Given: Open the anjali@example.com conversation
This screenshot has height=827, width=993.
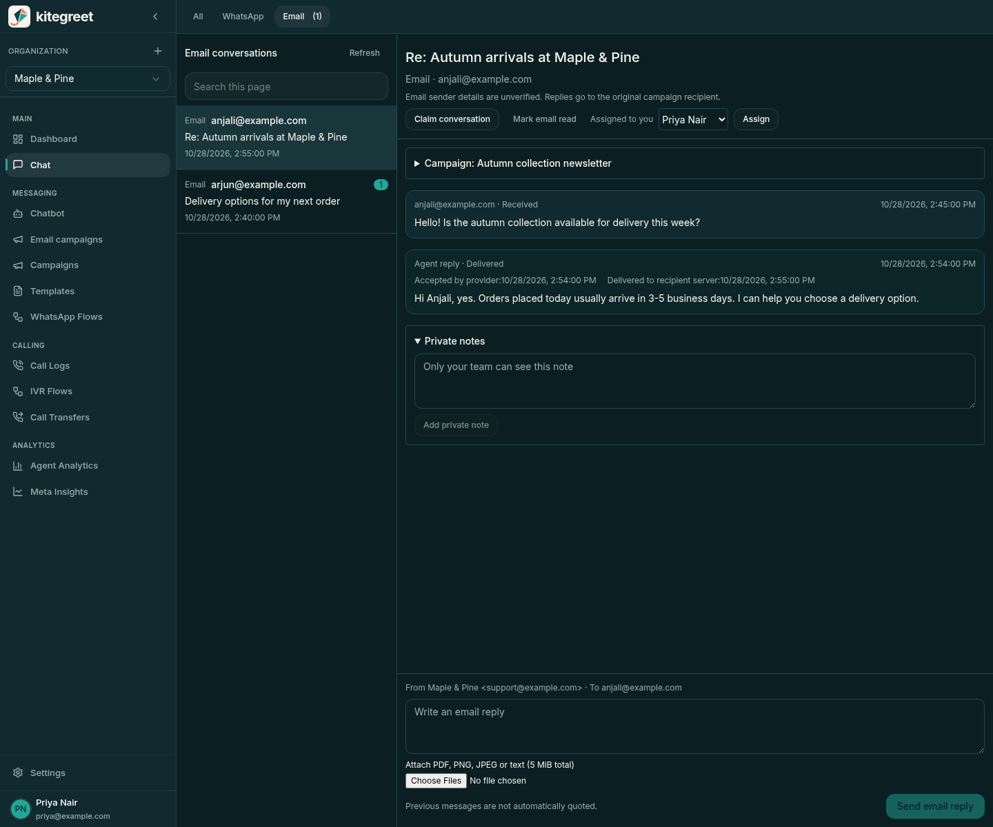Looking at the screenshot, I should [x=286, y=137].
